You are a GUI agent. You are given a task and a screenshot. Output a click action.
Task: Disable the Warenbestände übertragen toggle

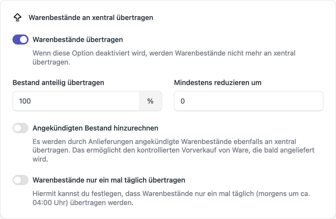point(20,39)
